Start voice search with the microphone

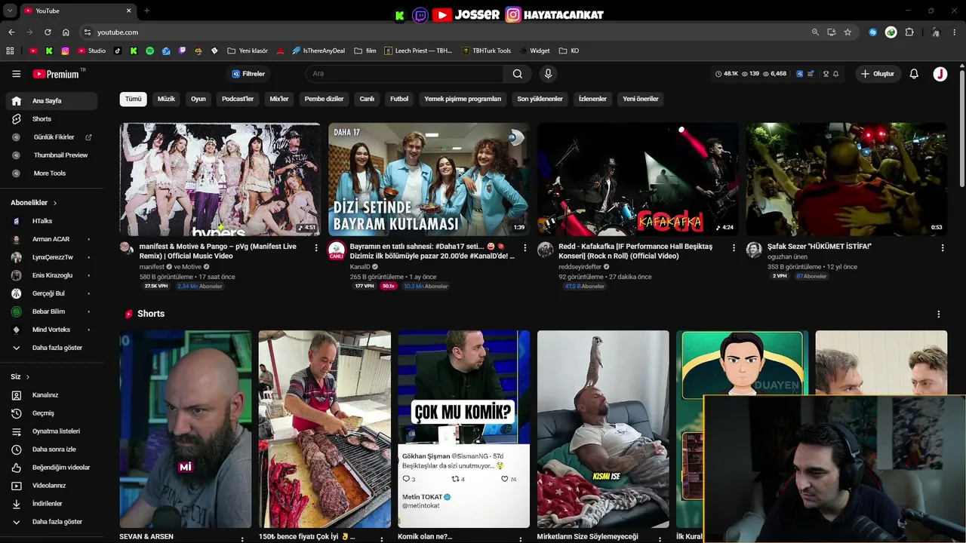(548, 74)
